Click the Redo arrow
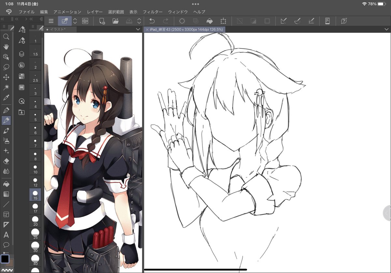Viewport: 391px width, 273px height. tap(166, 21)
